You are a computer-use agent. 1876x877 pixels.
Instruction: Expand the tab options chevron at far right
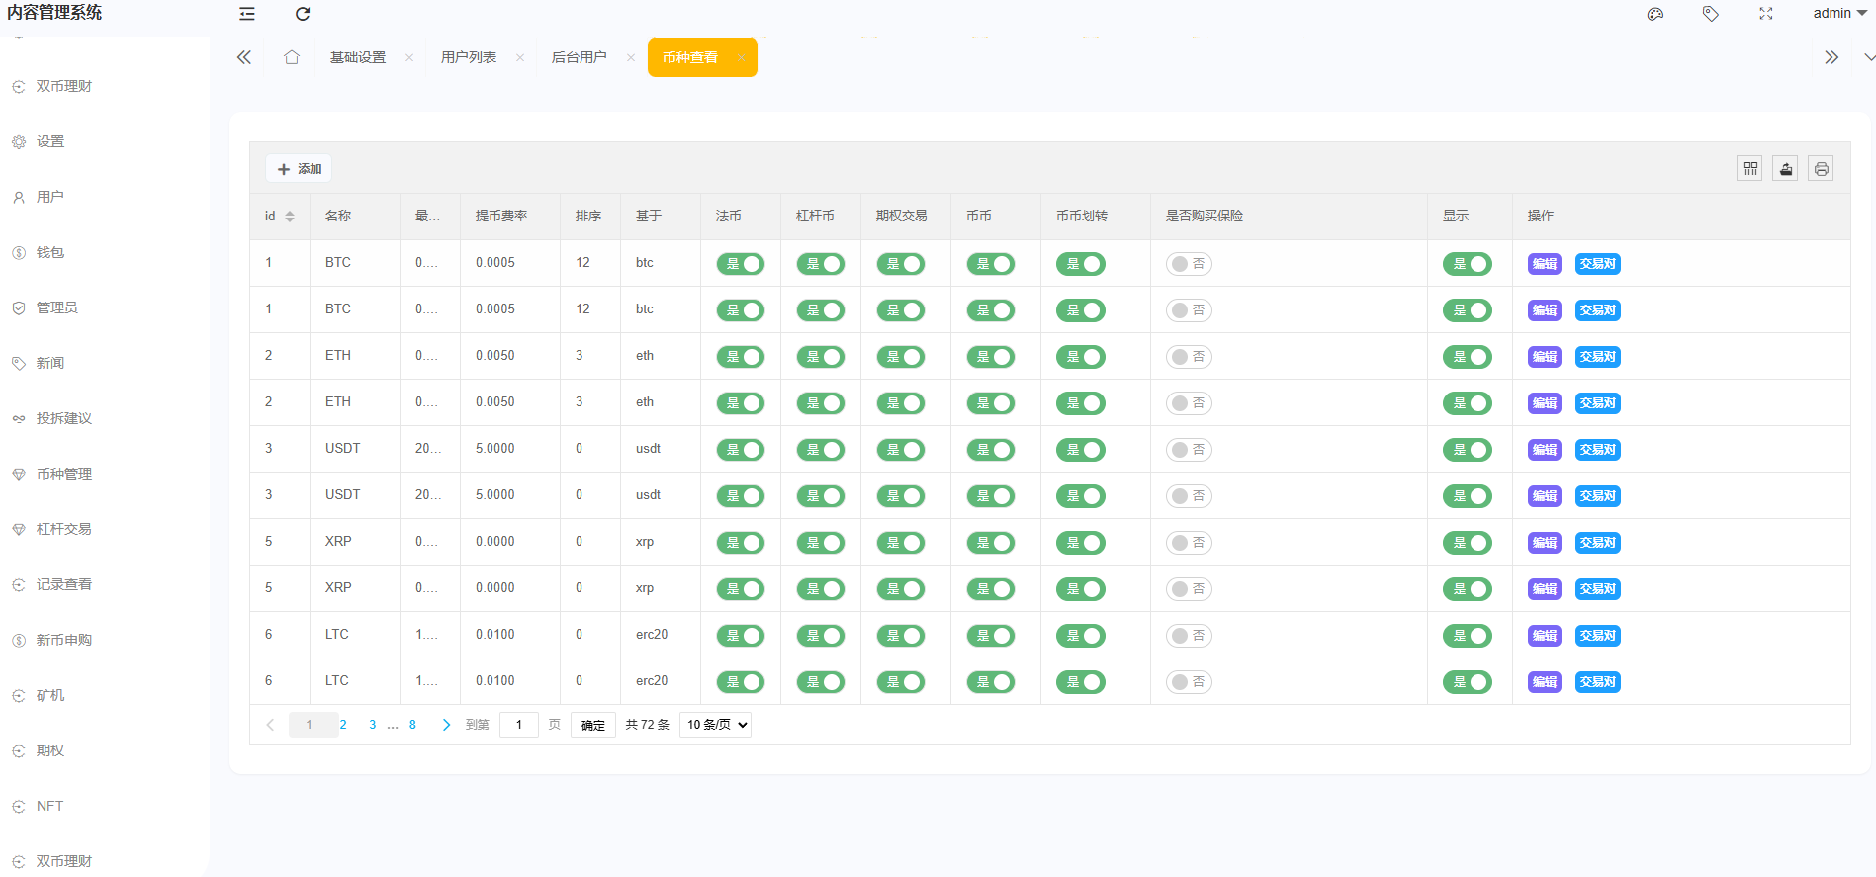[1868, 57]
